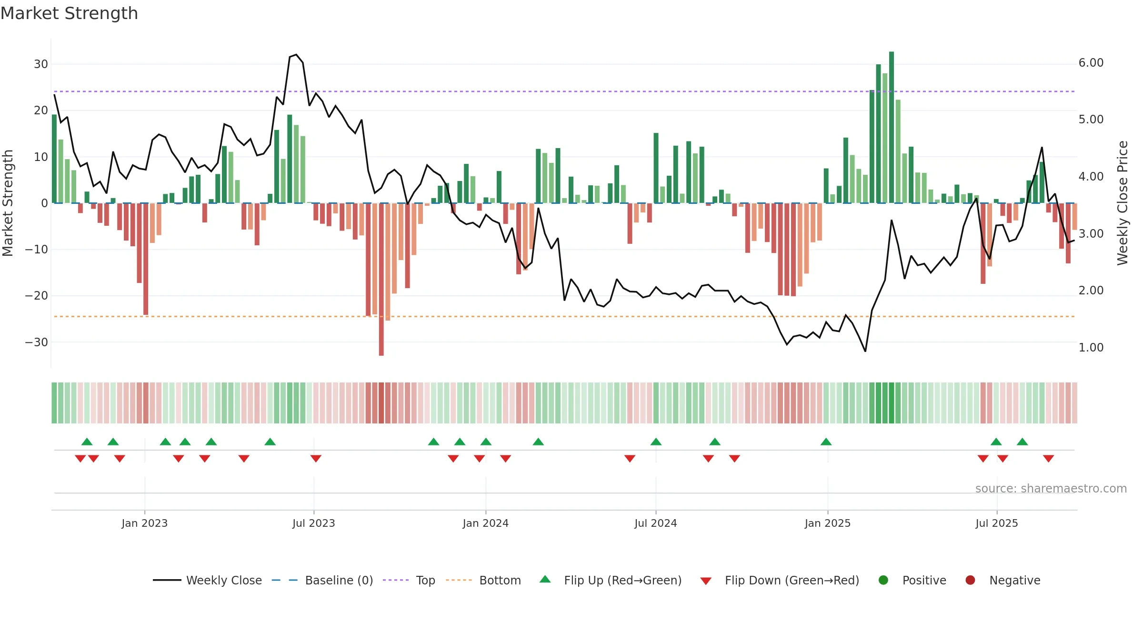This screenshot has width=1143, height=643.
Task: Toggle the Top legend entry
Action: click(409, 580)
